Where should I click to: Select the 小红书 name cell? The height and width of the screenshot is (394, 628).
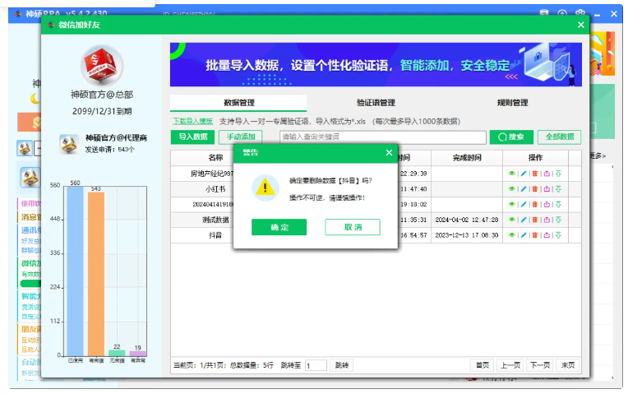coord(215,189)
